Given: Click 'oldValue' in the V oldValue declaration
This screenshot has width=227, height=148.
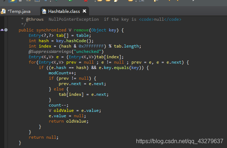Looking at the screenshot, I should tap(64, 110).
